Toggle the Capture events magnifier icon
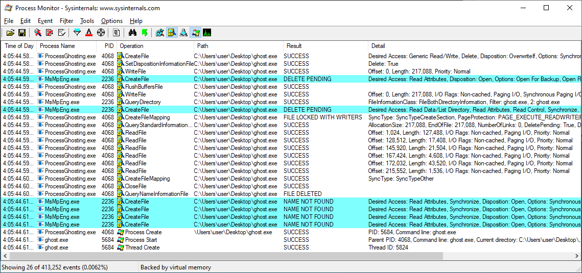582x273 pixels. coord(38,33)
